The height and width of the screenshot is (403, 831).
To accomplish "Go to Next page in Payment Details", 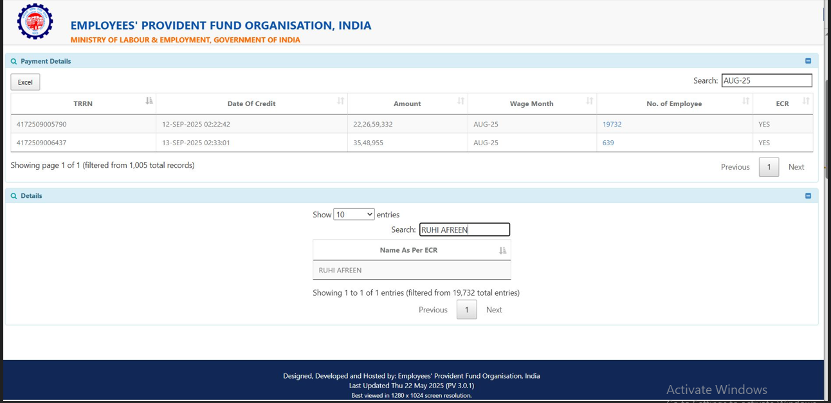I will point(796,167).
